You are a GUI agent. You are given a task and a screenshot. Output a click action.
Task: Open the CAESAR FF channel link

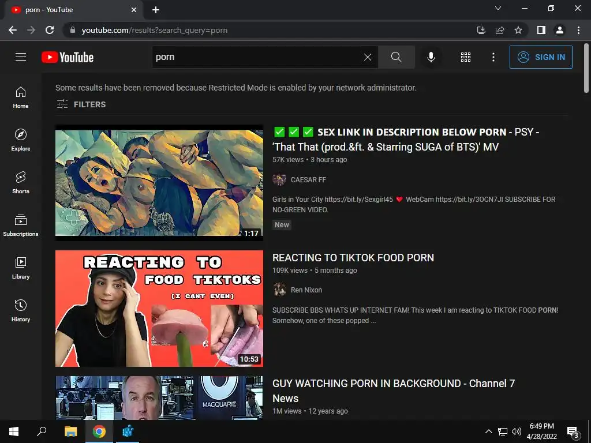point(308,180)
